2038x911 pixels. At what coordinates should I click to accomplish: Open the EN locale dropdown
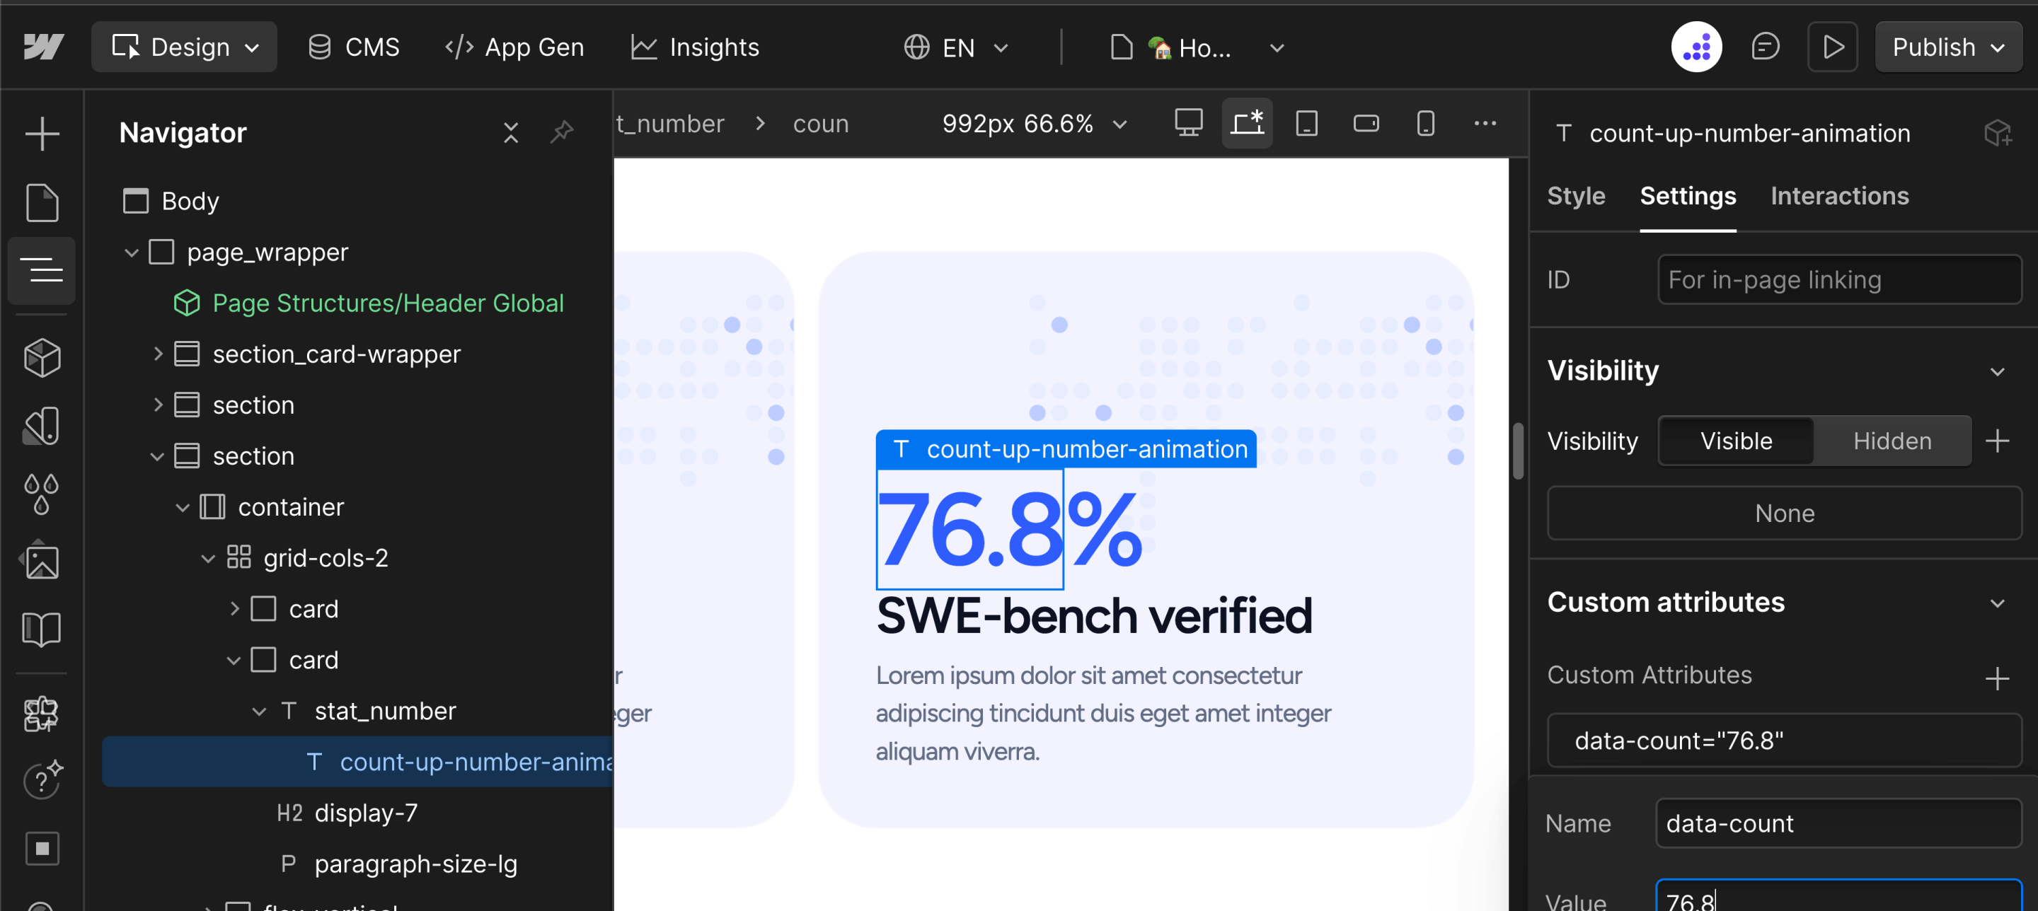[957, 47]
